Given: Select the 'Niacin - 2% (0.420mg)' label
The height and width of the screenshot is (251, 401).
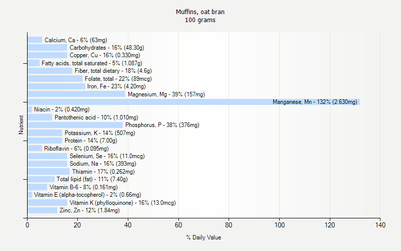Looking at the screenshot, I should point(62,109).
